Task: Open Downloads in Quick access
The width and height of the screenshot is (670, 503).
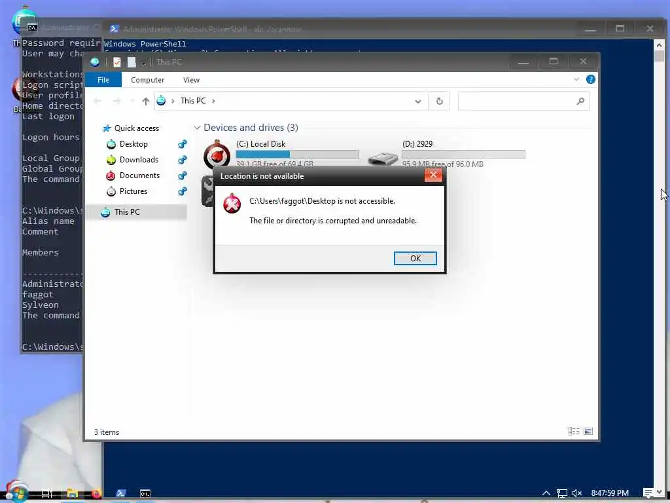Action: point(139,160)
